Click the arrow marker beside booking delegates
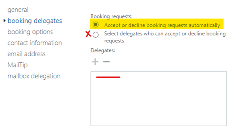Viewport: 236px width, 134px height. pos(5,21)
